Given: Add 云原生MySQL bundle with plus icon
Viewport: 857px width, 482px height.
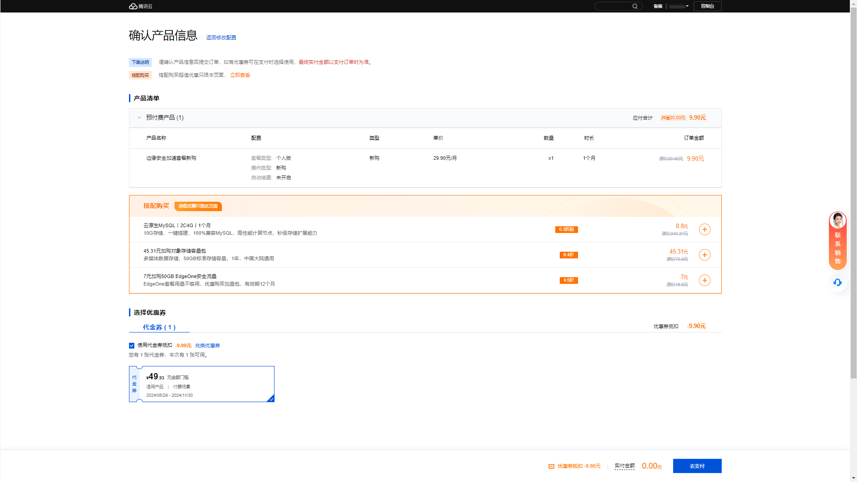Looking at the screenshot, I should click(x=704, y=229).
